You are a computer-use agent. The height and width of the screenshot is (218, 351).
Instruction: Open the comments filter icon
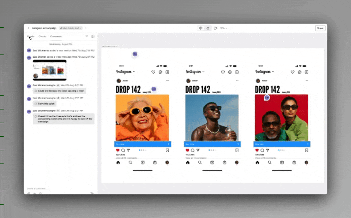87,36
